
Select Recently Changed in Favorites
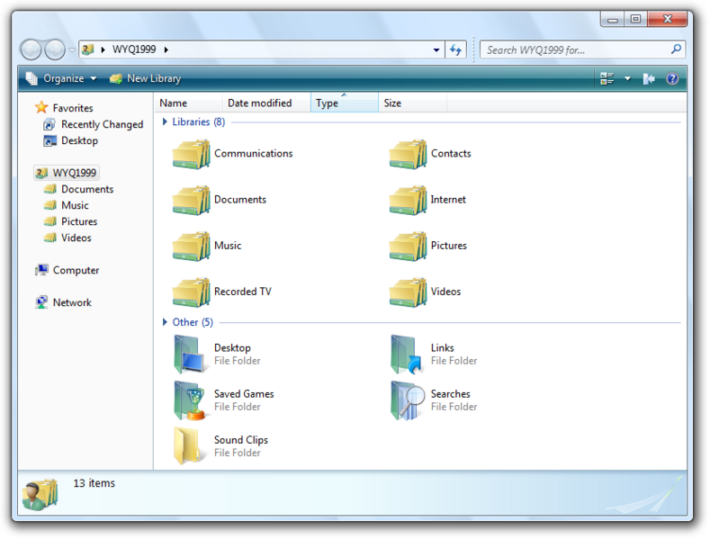pos(102,124)
